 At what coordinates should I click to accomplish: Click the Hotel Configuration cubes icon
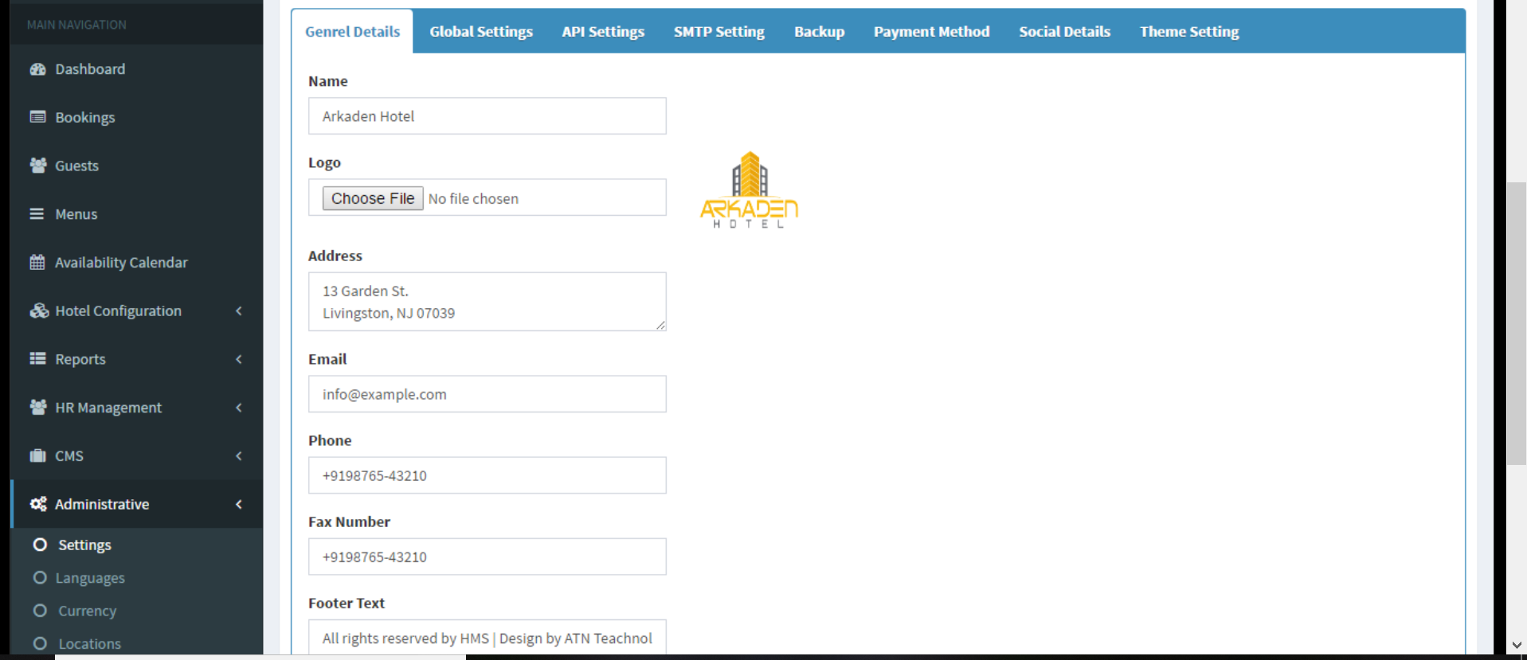pyautogui.click(x=38, y=311)
